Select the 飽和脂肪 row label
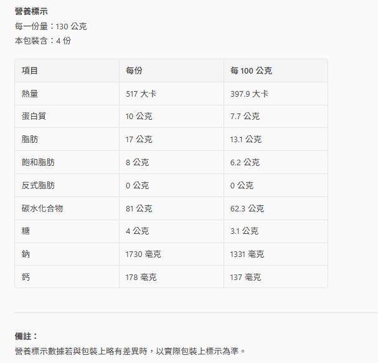Viewport: 378px width, 363px height. 38,162
